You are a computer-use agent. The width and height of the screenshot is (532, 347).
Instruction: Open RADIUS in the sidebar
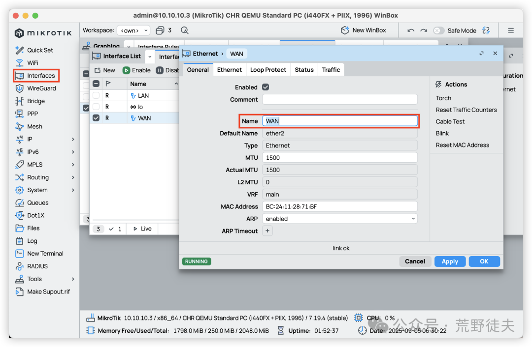pos(32,266)
